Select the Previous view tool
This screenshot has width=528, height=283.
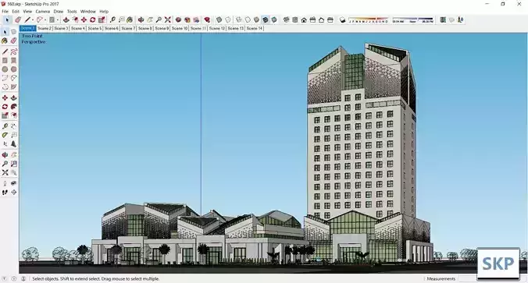pos(13,172)
